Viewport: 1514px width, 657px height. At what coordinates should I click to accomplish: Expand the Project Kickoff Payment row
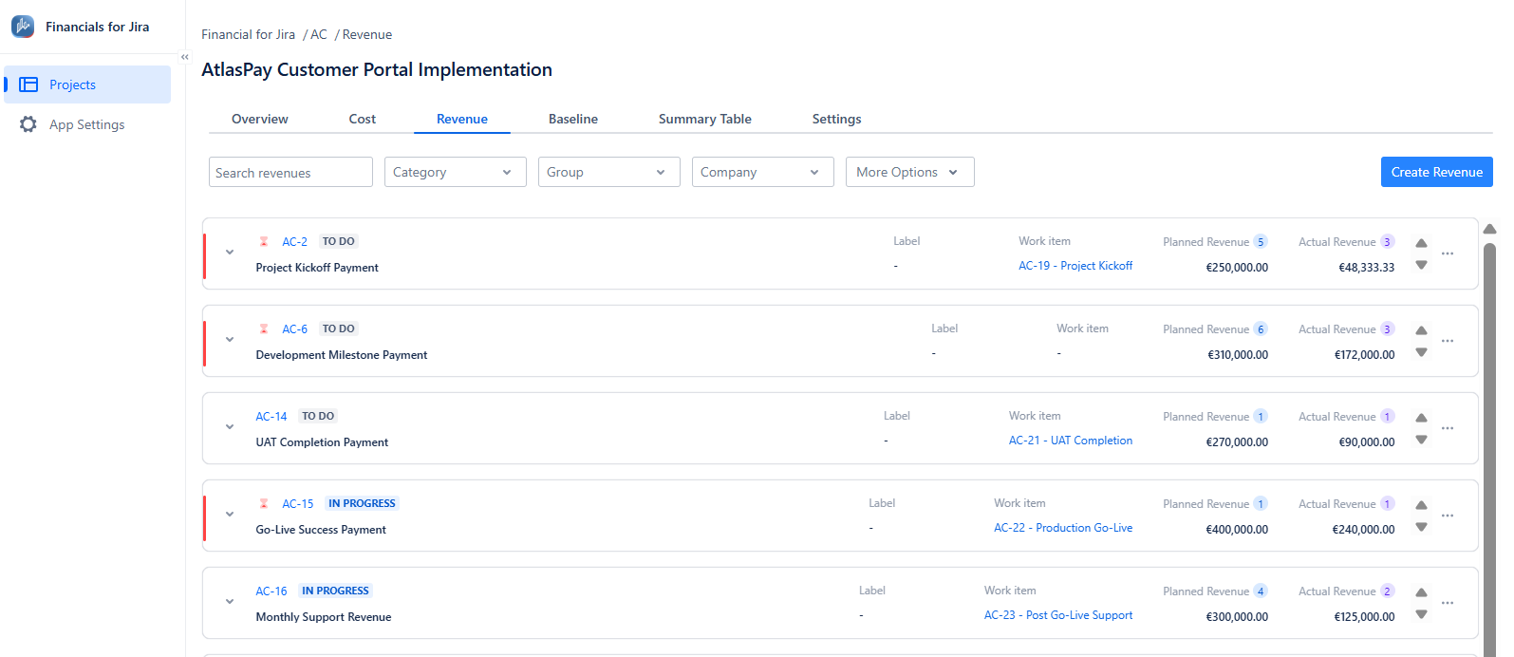click(230, 253)
